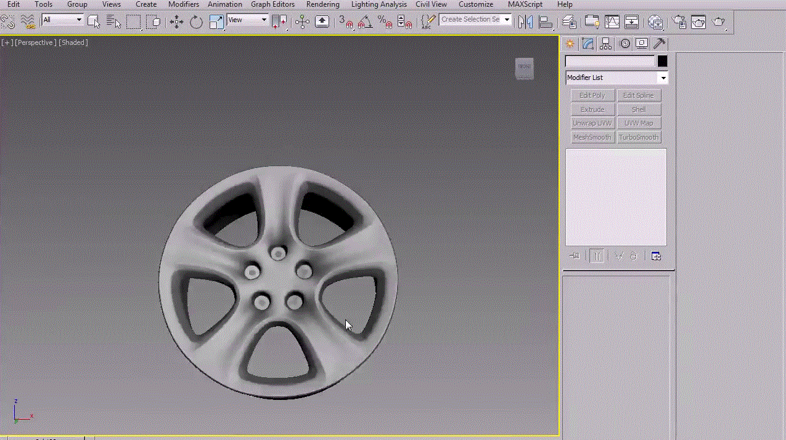Open the Material Editor
786x440 pixels.
click(655, 22)
